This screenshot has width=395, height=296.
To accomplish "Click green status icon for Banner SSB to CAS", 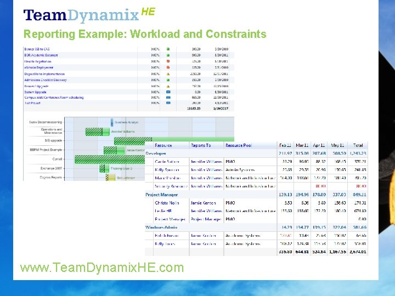I will (168, 49).
